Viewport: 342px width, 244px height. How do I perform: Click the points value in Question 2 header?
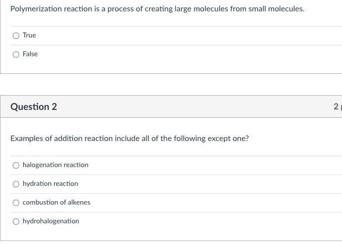[x=337, y=107]
